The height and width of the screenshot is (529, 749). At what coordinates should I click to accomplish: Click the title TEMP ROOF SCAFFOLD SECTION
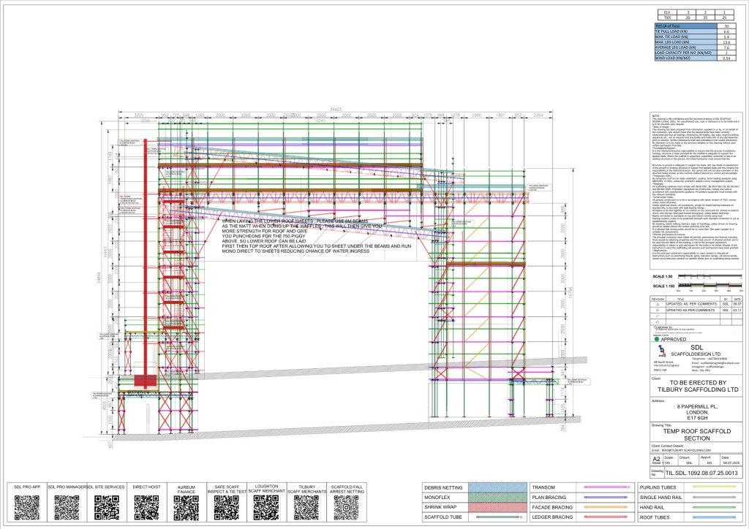point(696,435)
